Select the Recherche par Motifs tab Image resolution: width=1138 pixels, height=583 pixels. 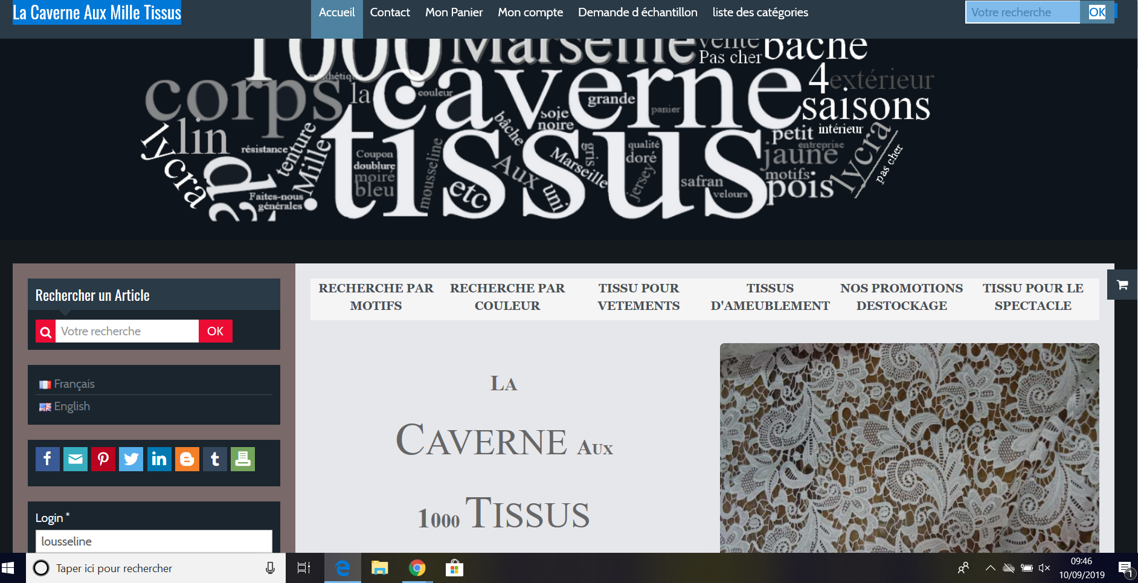pos(376,297)
